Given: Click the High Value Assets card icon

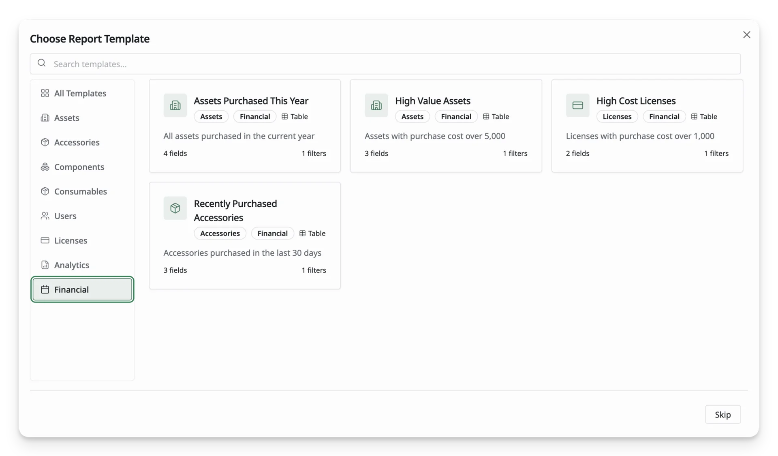Looking at the screenshot, I should coord(376,105).
